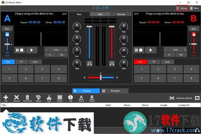The height and width of the screenshot is (134, 201).
Task: Pause or stop Deck A
Action: [19, 50]
